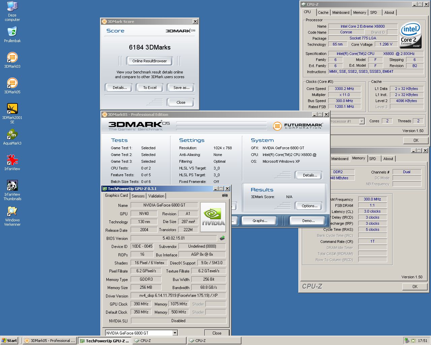Viewport: 431px width, 345px height.
Task: Click the Close button in GPU-Z
Action: tap(217, 333)
